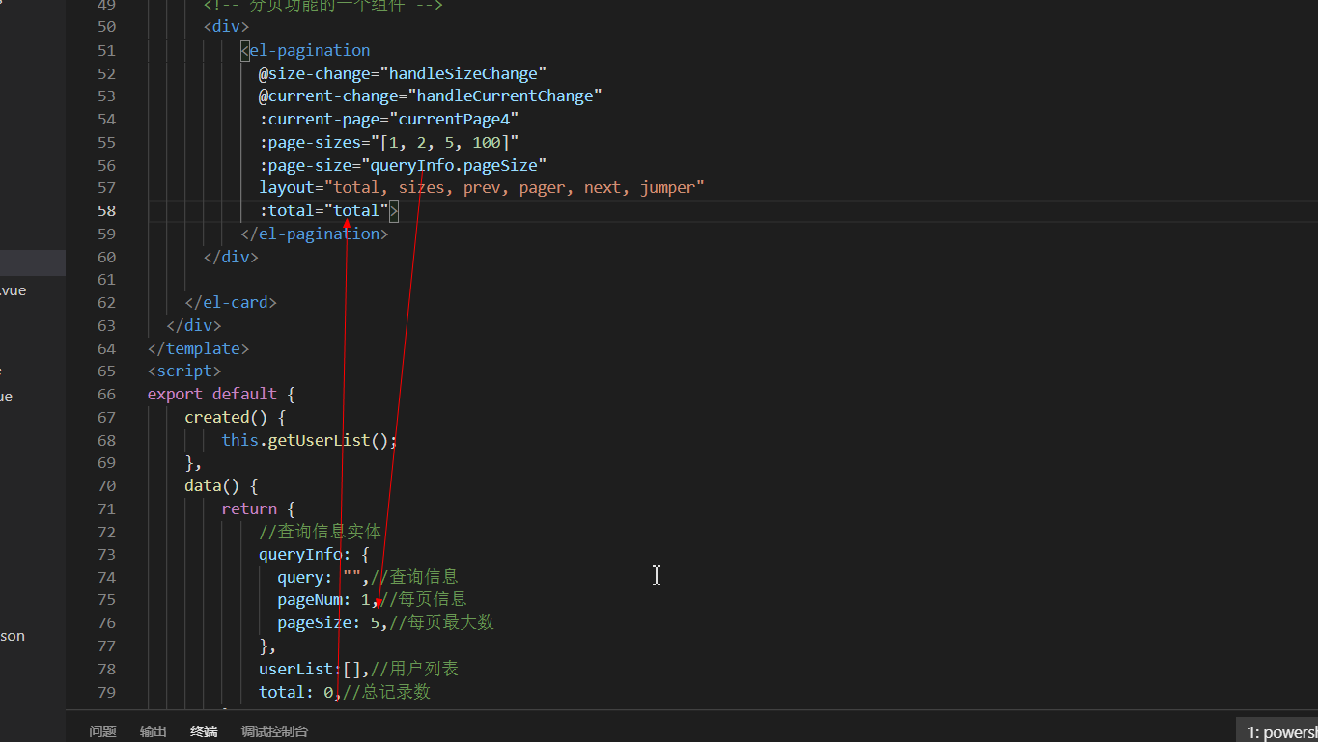Click the "currentPage4" attribute value
Screen dimensions: 1318x742
454,119
